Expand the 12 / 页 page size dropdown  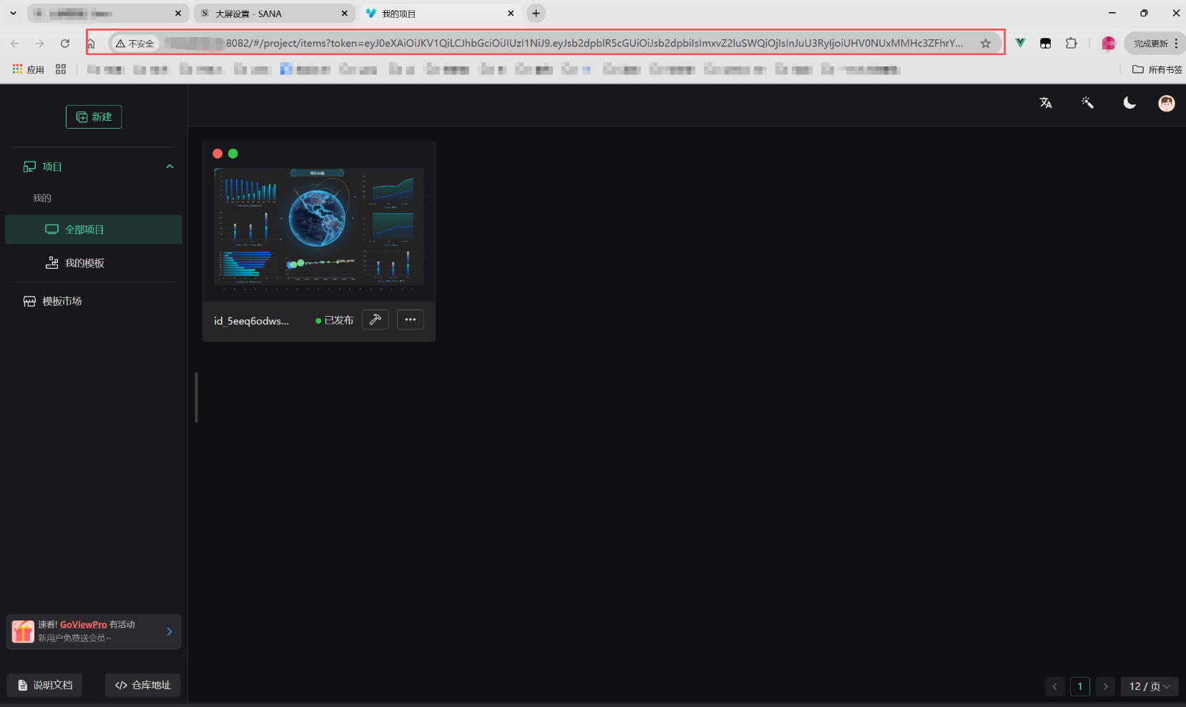point(1149,686)
